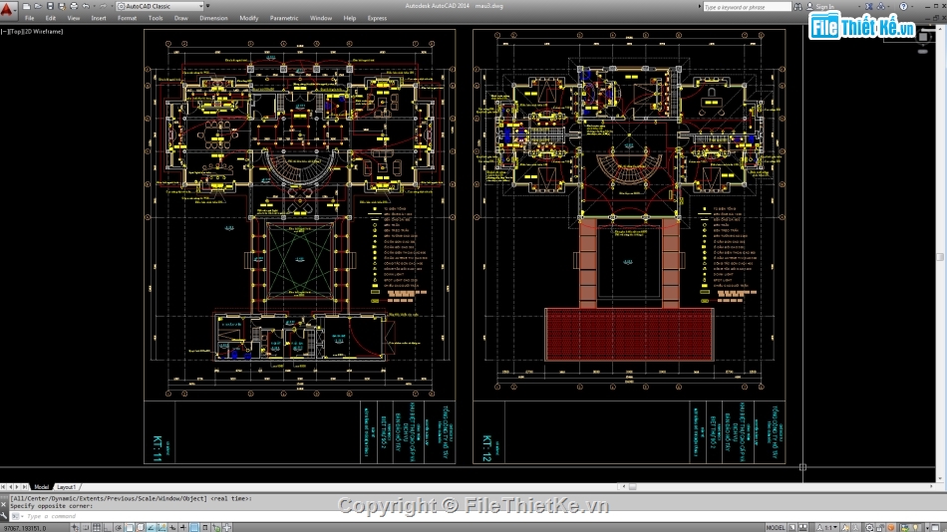
Task: Toggle Transparency display in status bar
Action: (193, 528)
